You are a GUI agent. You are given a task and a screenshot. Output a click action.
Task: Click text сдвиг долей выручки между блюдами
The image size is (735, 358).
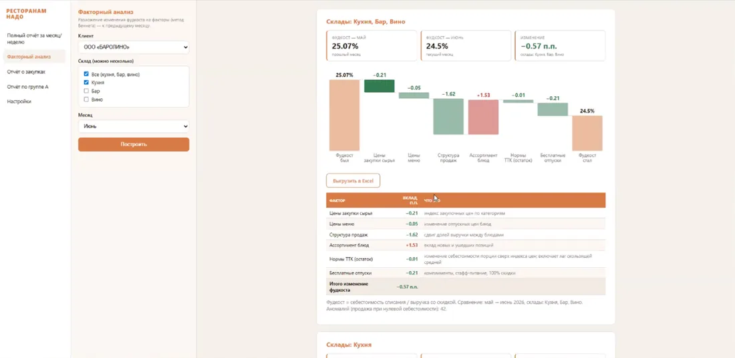click(x=464, y=234)
